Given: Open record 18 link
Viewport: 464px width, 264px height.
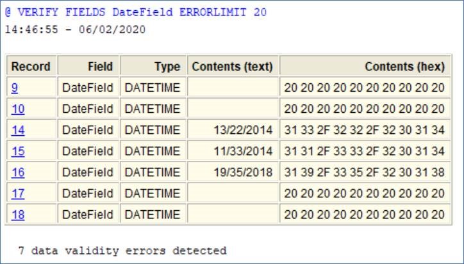Looking at the screenshot, I should coord(18,215).
